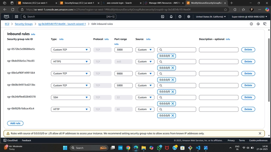The height and width of the screenshot is (152, 271).
Task: Delete the HTTP port 80 rule
Action: click(x=248, y=109)
